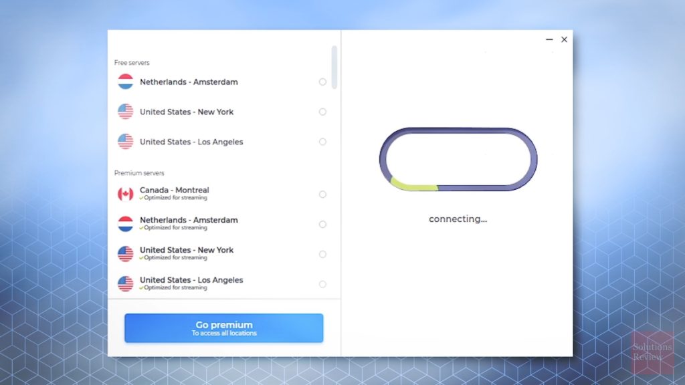Select the radio button for free New York server
Viewport: 685px width, 385px height.
(322, 112)
